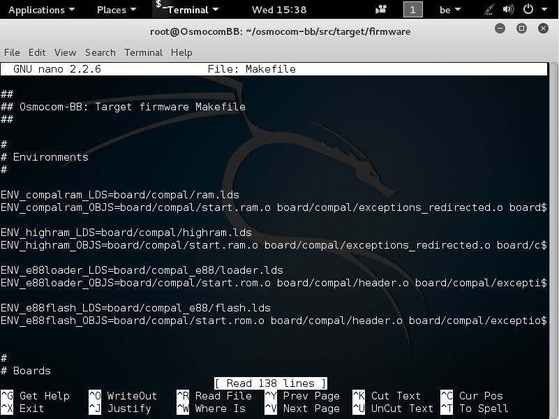
Task: Open the Search menu
Action: click(x=100, y=52)
